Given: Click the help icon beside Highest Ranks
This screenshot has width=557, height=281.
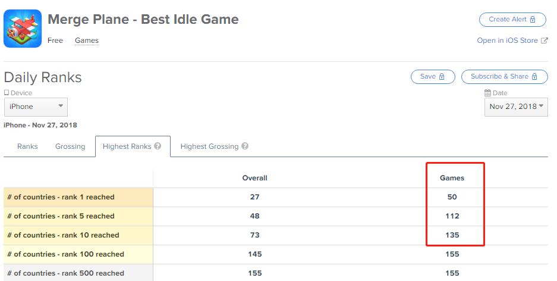Looking at the screenshot, I should coord(158,146).
